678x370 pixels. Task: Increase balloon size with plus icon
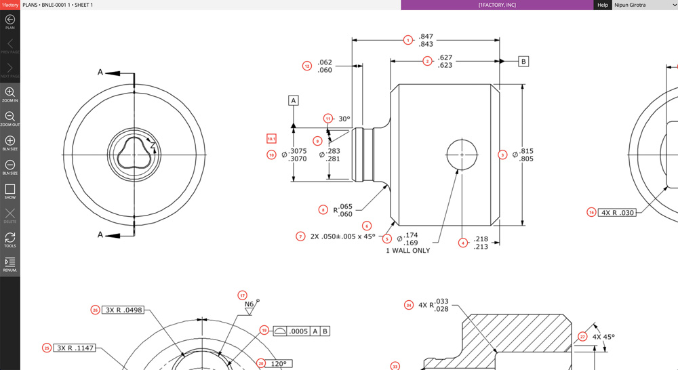pos(10,143)
